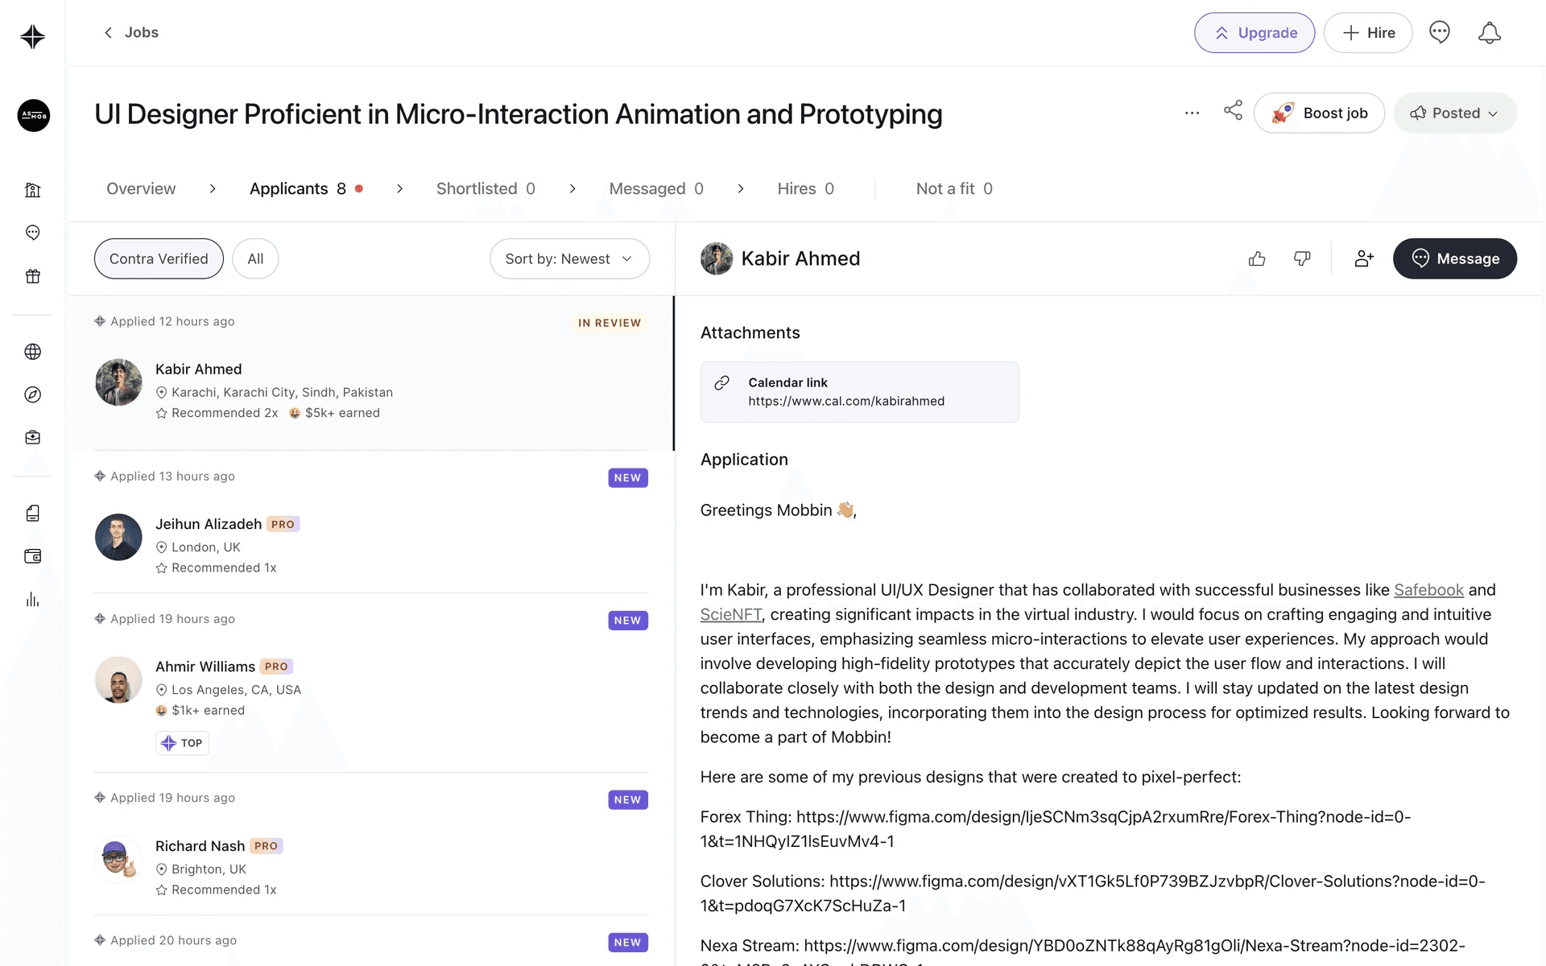The width and height of the screenshot is (1546, 966).
Task: Open the gift icon in left sidebar
Action: pyautogui.click(x=33, y=276)
